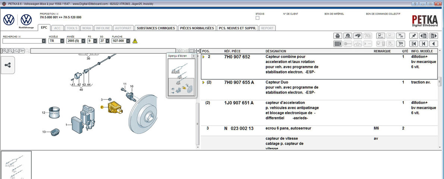Go to previous page document icon
The height and width of the screenshot is (179, 444).
[x=423, y=36]
